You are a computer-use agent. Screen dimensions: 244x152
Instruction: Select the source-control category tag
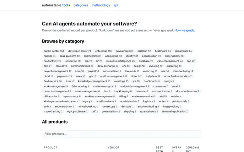coord(64,106)
